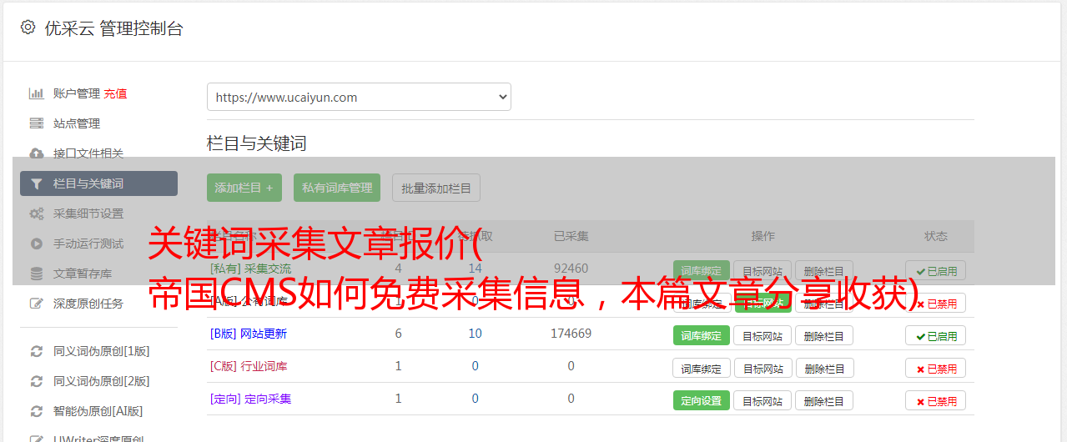Screen dimensions: 1067x442
Task: Click 目标网站 in the 行业词库 row
Action: pos(763,369)
